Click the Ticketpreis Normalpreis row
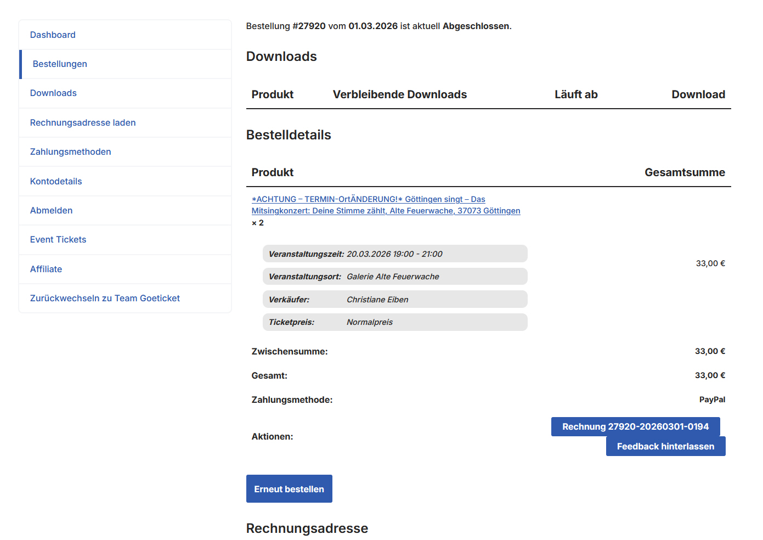763x540 pixels. click(x=395, y=322)
